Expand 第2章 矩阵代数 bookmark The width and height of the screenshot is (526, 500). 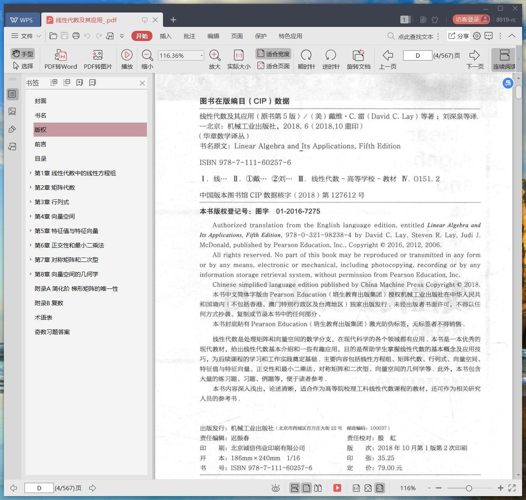click(x=31, y=187)
